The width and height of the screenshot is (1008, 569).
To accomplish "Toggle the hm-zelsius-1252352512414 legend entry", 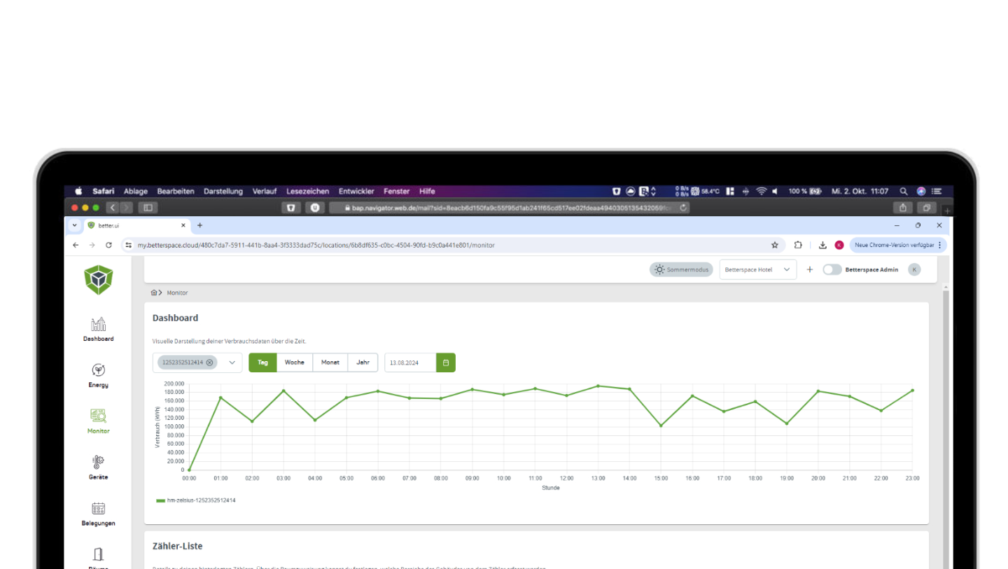I will [196, 500].
